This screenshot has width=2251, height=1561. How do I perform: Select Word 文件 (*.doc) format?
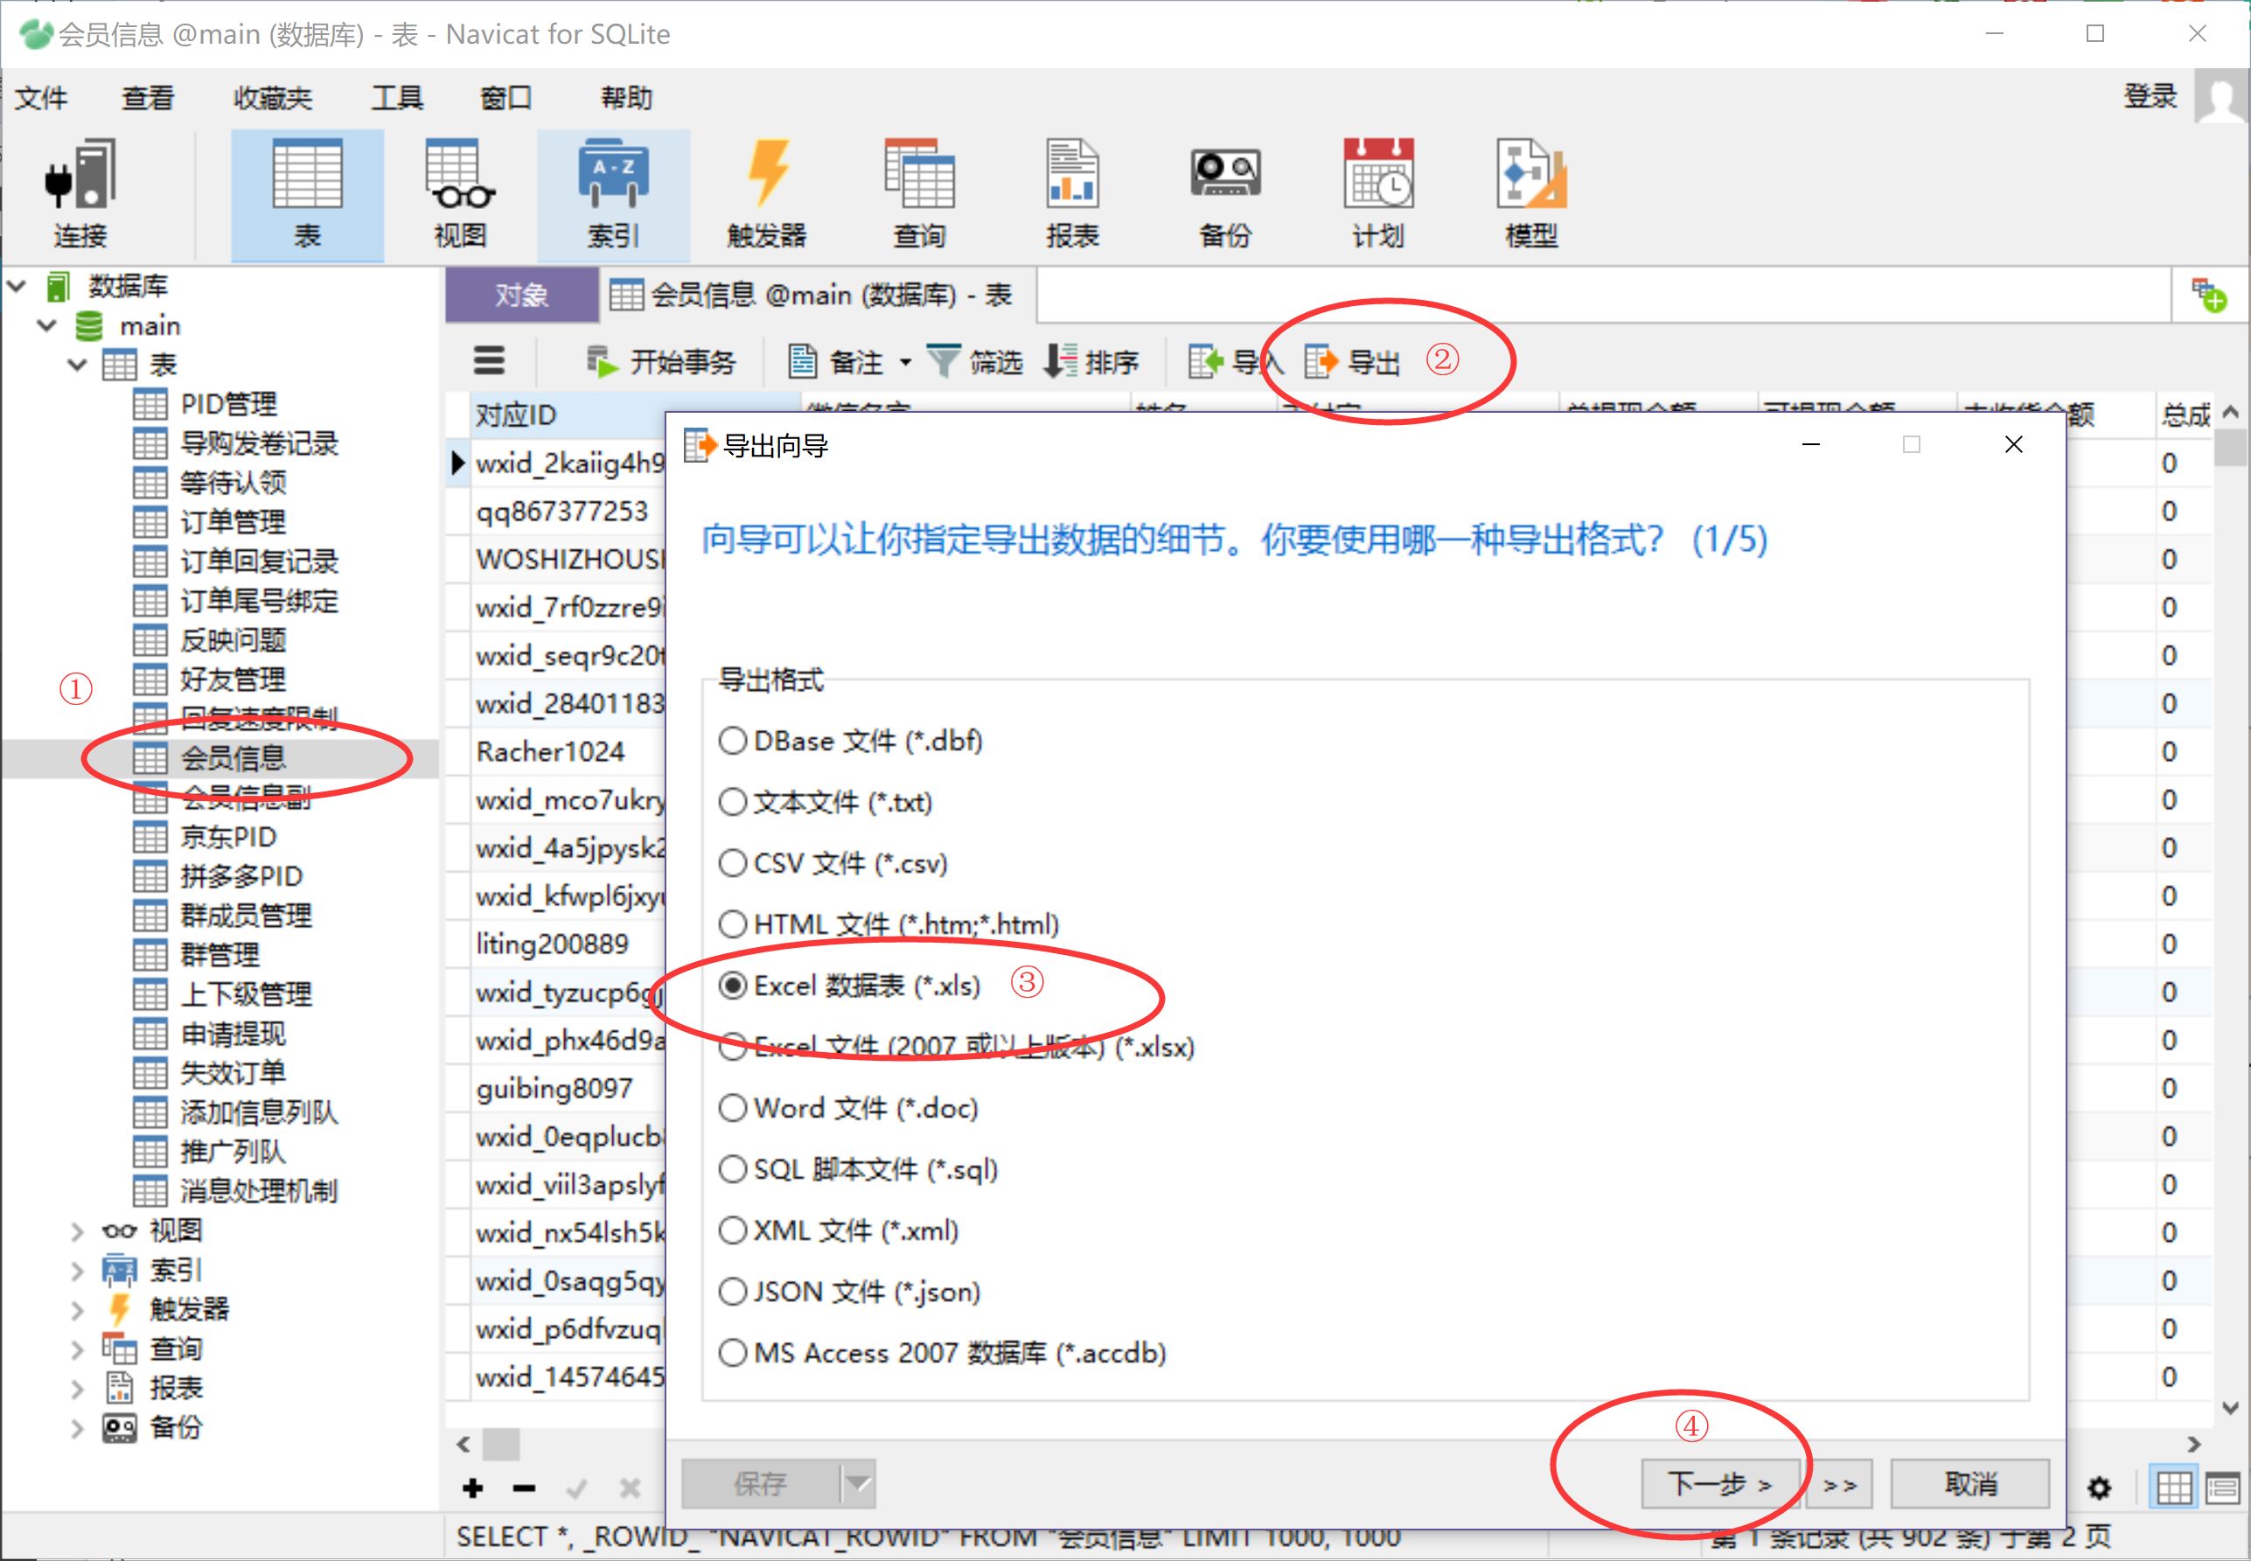(x=847, y=1108)
